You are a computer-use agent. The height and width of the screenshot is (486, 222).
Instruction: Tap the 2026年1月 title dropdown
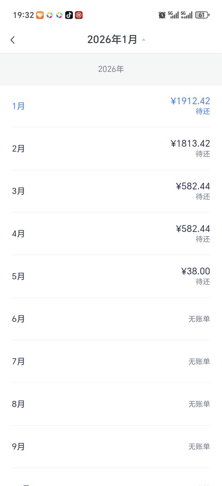pyautogui.click(x=112, y=40)
